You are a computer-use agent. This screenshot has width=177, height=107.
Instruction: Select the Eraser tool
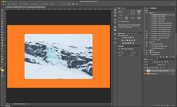2,38
